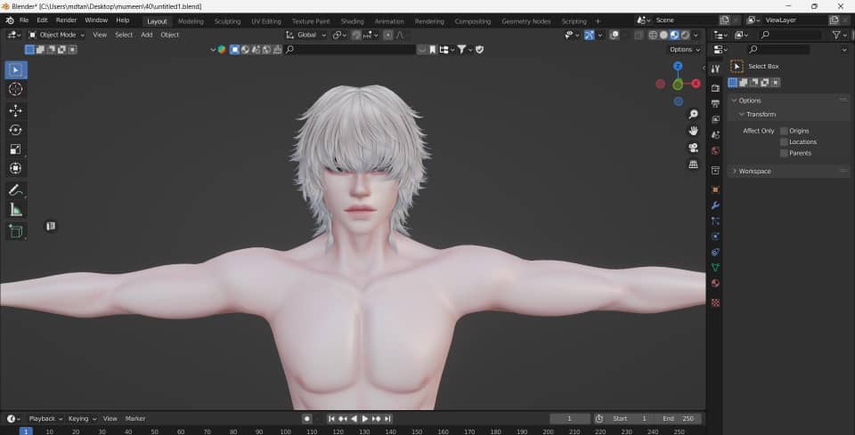The image size is (855, 435).
Task: Activate the Select Box tool in left toolbar
Action: (16, 69)
